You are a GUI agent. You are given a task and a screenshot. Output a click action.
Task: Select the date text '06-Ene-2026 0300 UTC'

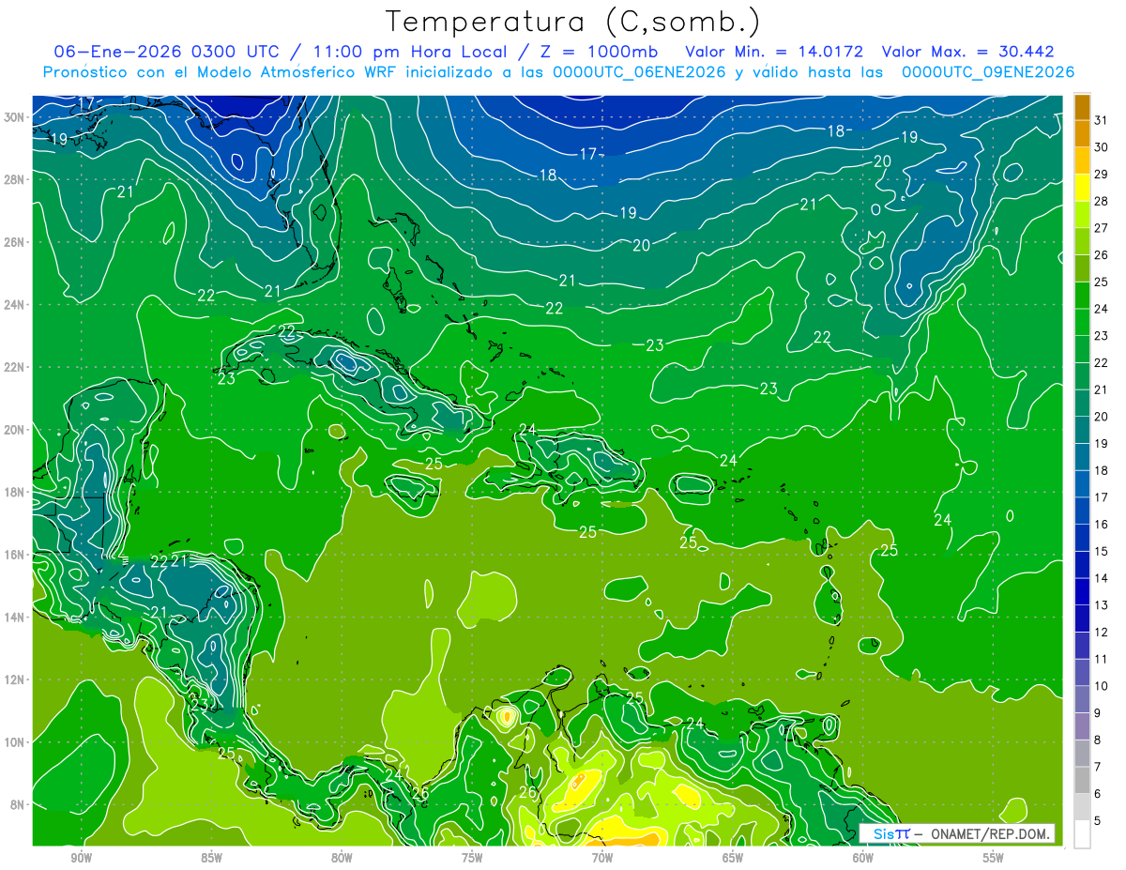[173, 52]
